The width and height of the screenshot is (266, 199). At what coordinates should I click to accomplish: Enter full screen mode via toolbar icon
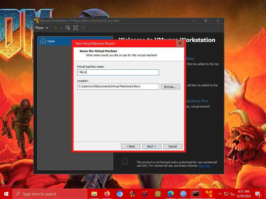point(76,28)
